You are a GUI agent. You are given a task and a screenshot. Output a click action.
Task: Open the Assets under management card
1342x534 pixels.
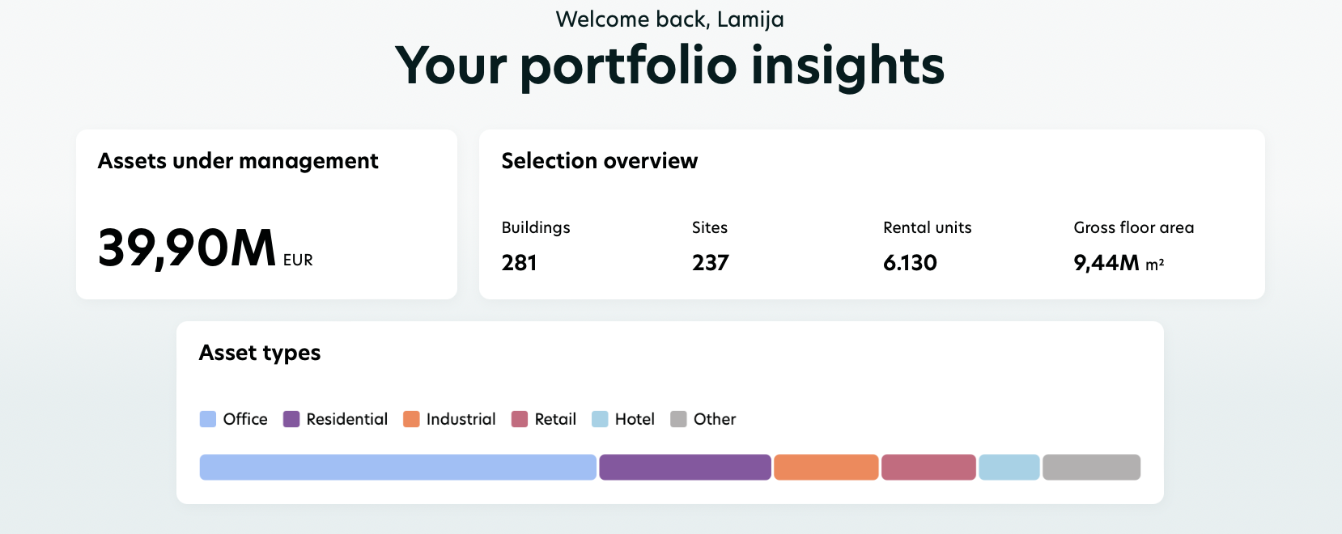pyautogui.click(x=266, y=214)
